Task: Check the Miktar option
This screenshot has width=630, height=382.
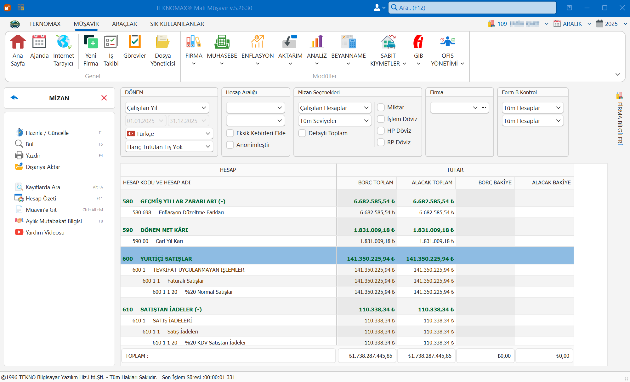Action: point(381,107)
